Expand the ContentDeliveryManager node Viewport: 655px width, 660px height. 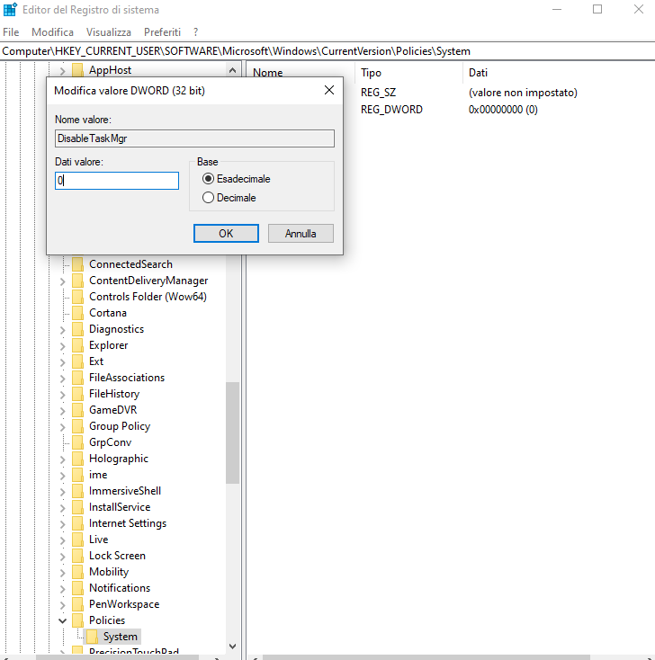coord(62,281)
